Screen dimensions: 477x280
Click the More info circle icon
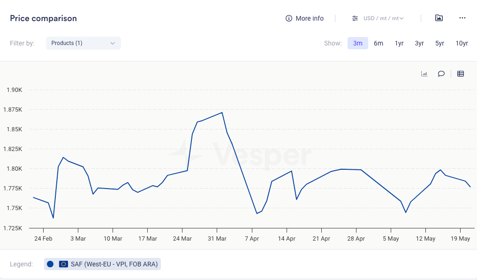point(289,18)
